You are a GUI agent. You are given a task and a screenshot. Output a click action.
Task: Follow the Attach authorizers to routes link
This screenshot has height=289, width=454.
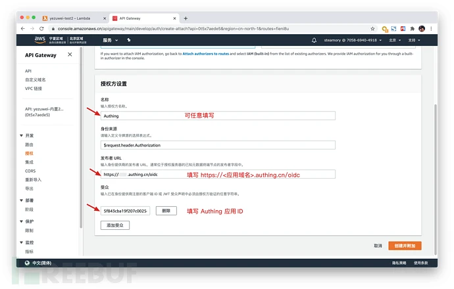click(205, 54)
